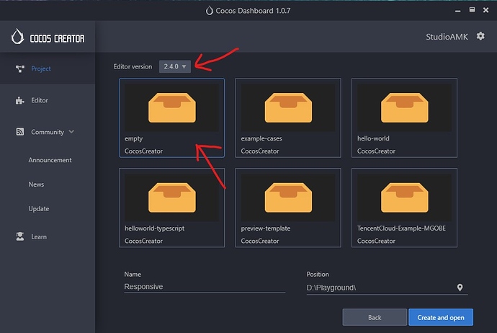Open the News submenu item
This screenshot has height=333, width=497.
[x=36, y=185]
